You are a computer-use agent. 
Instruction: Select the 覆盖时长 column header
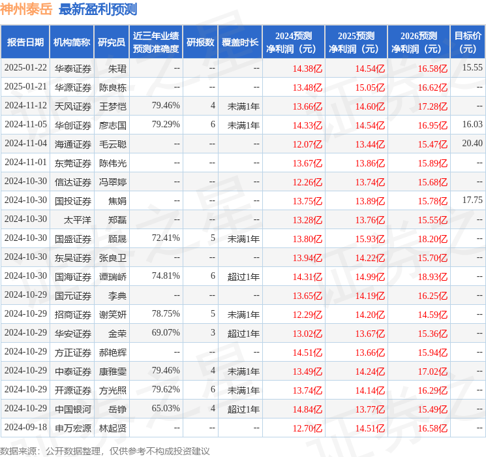(x=240, y=42)
